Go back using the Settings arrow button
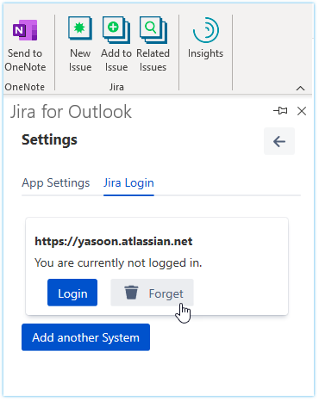The height and width of the screenshot is (401, 319). pos(279,141)
